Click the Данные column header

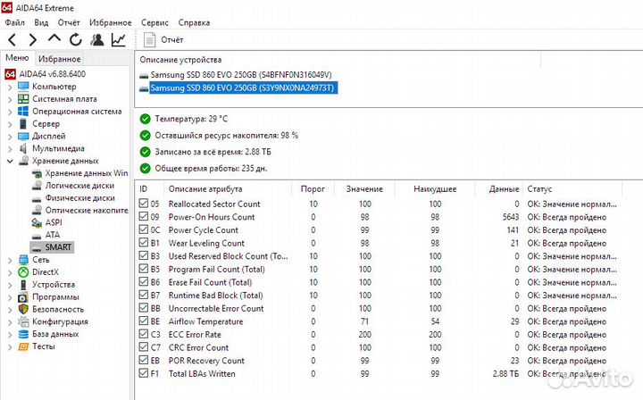pyautogui.click(x=504, y=189)
